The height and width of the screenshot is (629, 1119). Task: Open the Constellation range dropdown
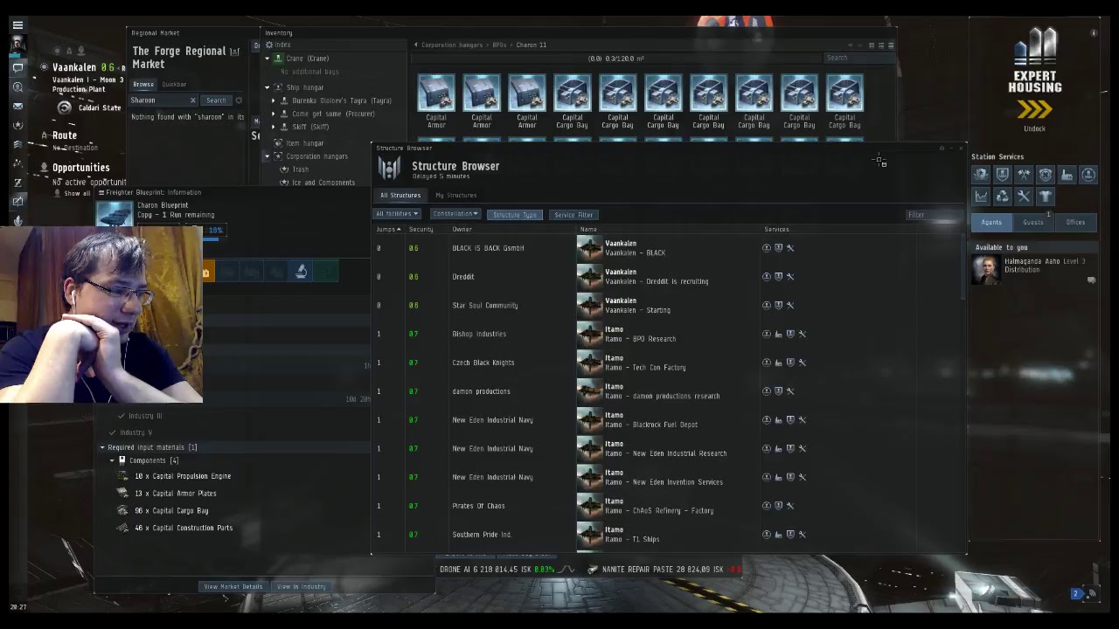455,214
